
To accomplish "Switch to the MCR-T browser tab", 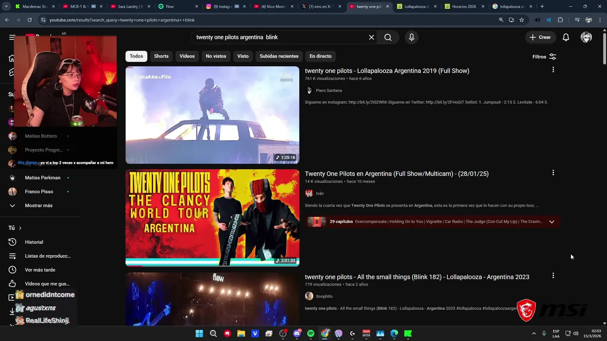I will click(83, 7).
